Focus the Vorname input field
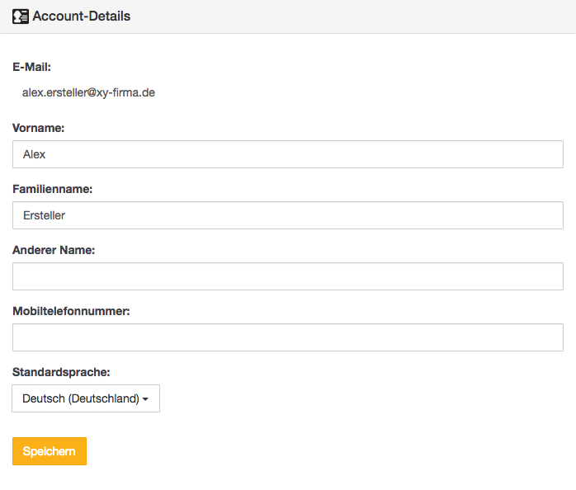576x490 pixels. click(288, 154)
